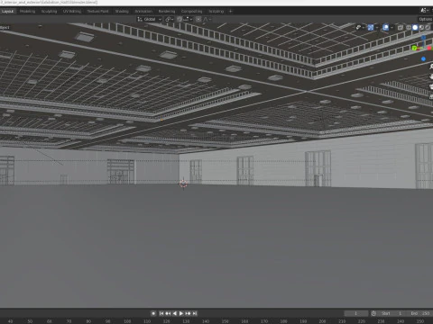433x324 pixels.
Task: Toggle proportional editing
Action: tap(198, 19)
